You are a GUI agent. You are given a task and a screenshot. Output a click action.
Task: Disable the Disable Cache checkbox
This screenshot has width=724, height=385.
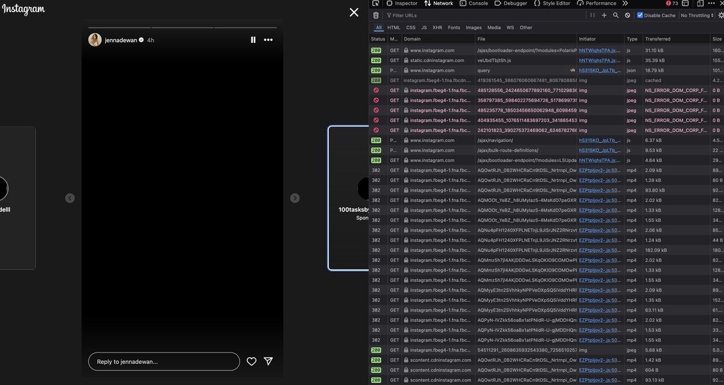pos(640,15)
